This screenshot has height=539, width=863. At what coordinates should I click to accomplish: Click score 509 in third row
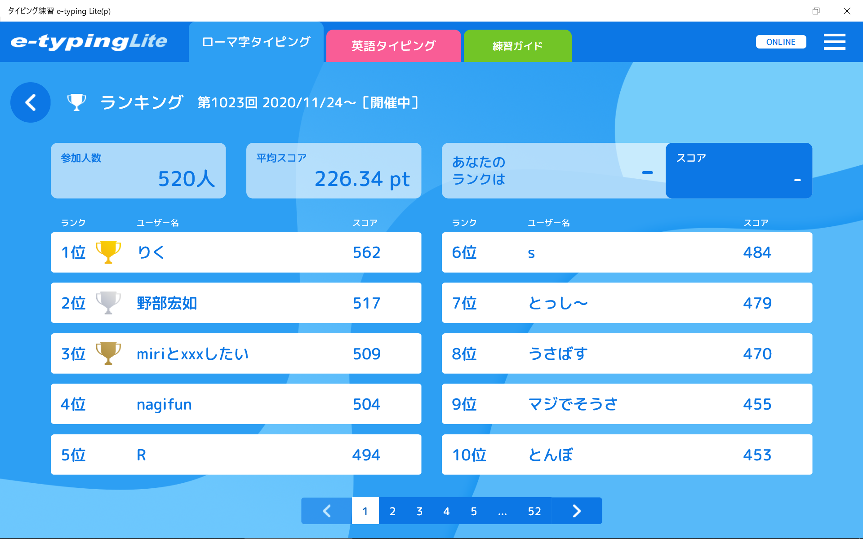(366, 354)
